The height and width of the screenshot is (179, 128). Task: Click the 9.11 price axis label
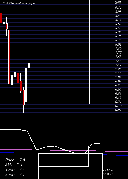[x=118, y=8]
